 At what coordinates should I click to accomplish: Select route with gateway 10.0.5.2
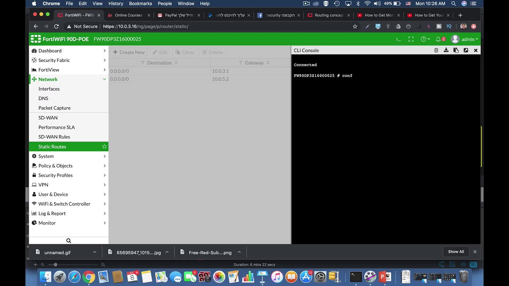[x=200, y=79]
